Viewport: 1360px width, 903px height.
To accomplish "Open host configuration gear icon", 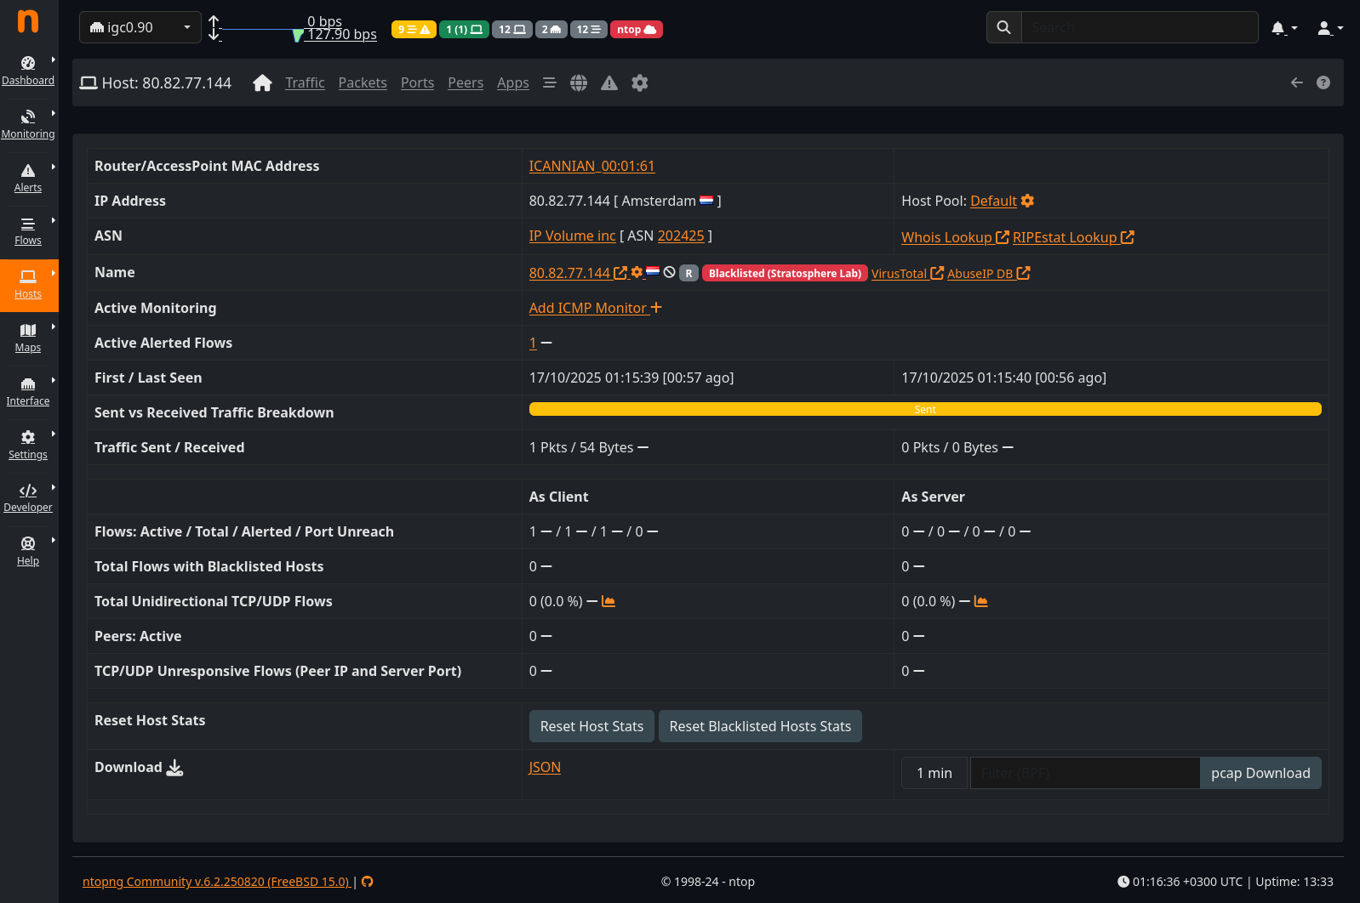I will pos(640,82).
